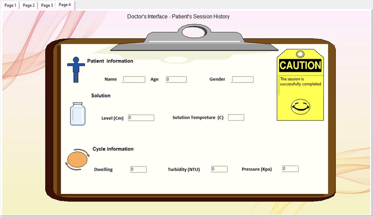Focus the Level (Cm) input field
The width and height of the screenshot is (373, 217).
(x=141, y=118)
